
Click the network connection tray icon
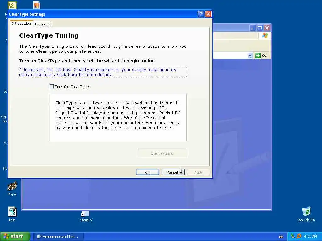293,237
